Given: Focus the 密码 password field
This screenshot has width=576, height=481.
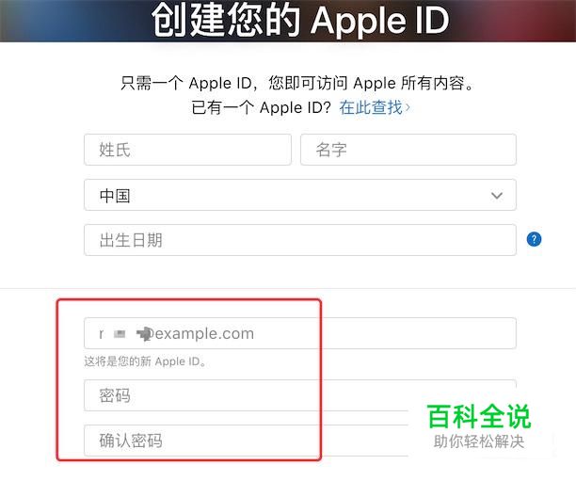Looking at the screenshot, I should coord(300,395).
